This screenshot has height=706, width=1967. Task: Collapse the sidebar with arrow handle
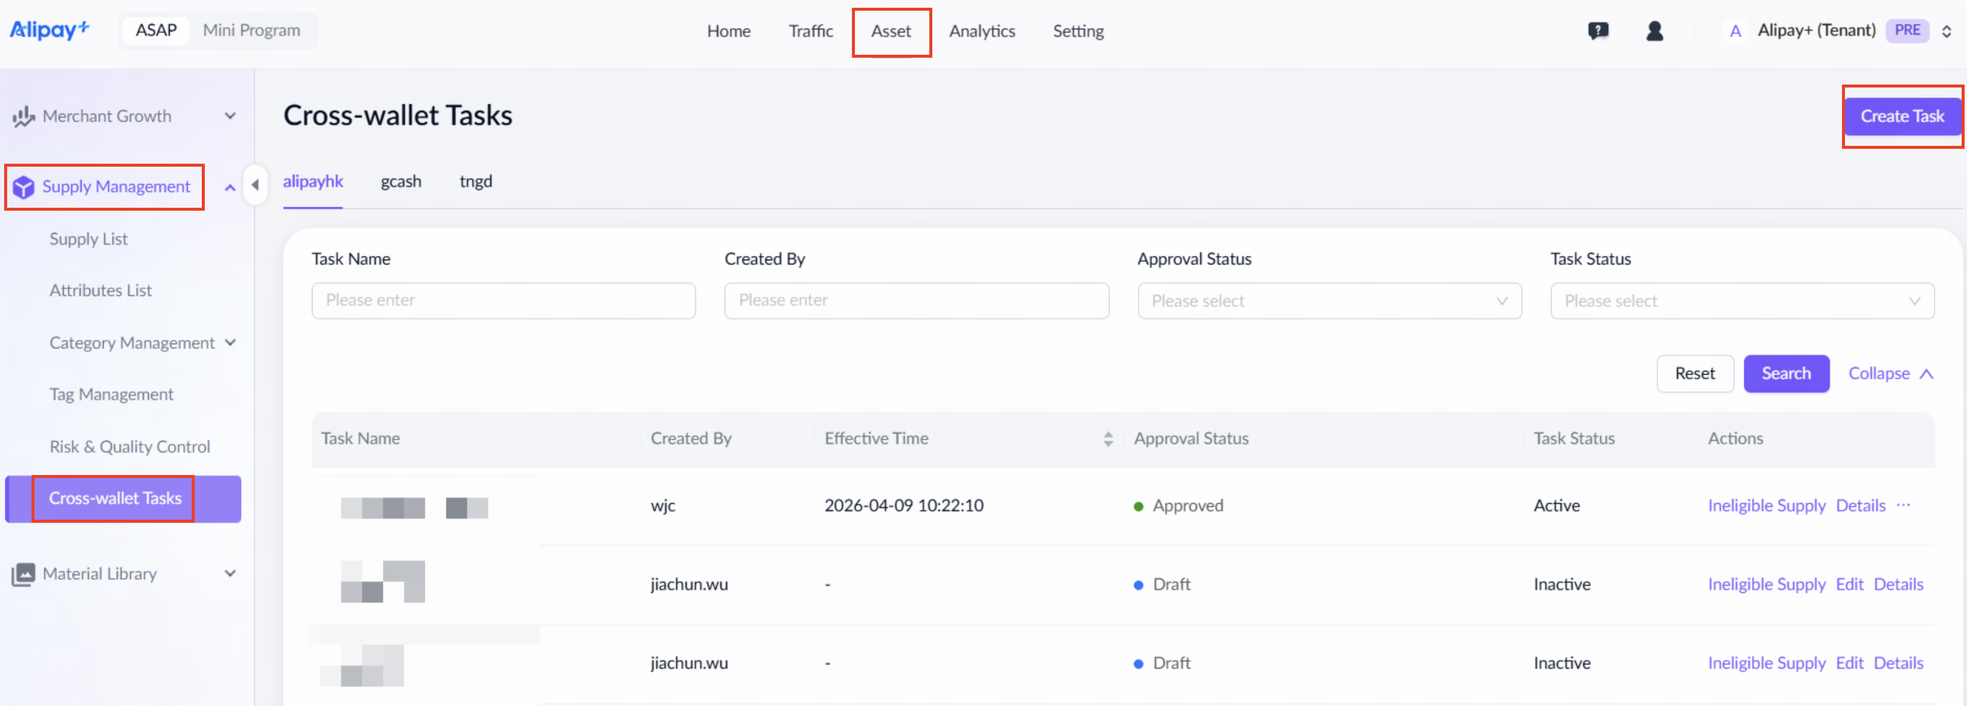click(255, 185)
